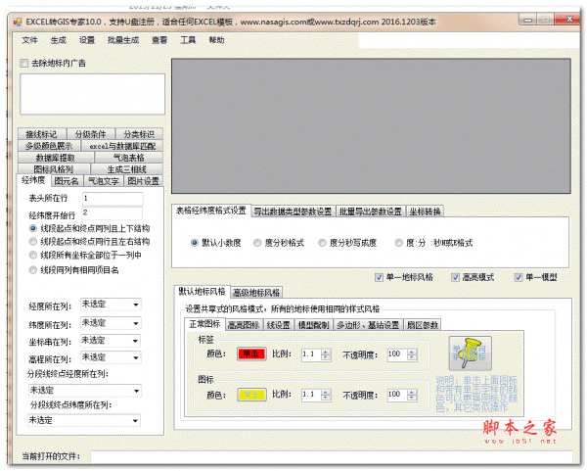
Task: Switch to the 图元名 tab
Action: [67, 181]
